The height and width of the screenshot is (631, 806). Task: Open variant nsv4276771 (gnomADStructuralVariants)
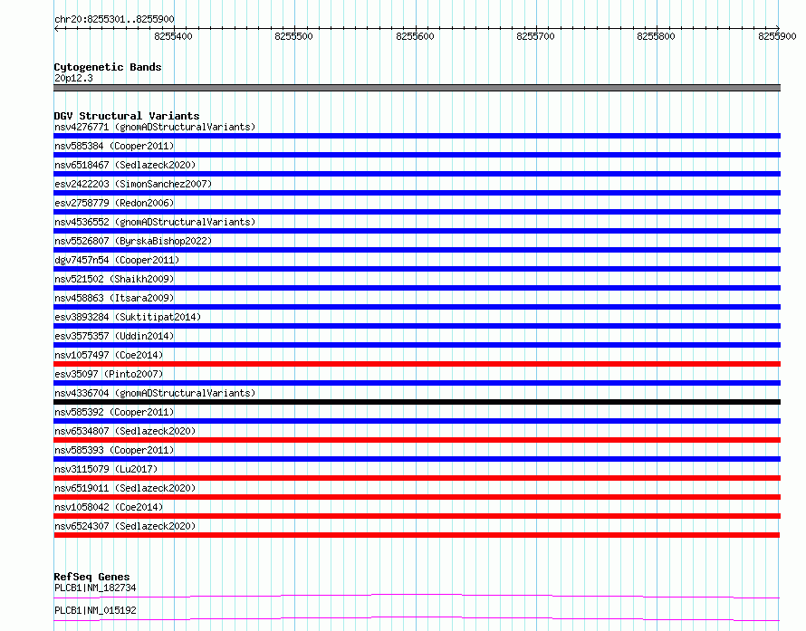[155, 127]
